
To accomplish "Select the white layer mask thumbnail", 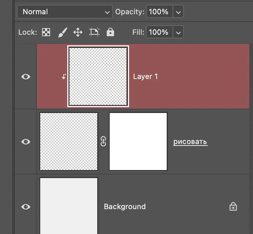I will 138,141.
